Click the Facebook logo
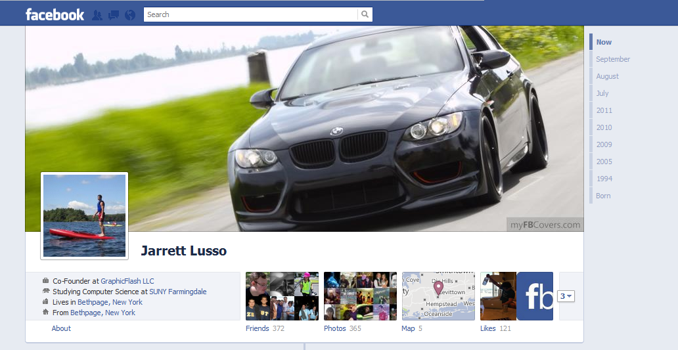Viewport: 678px width, 350px height. coord(55,14)
